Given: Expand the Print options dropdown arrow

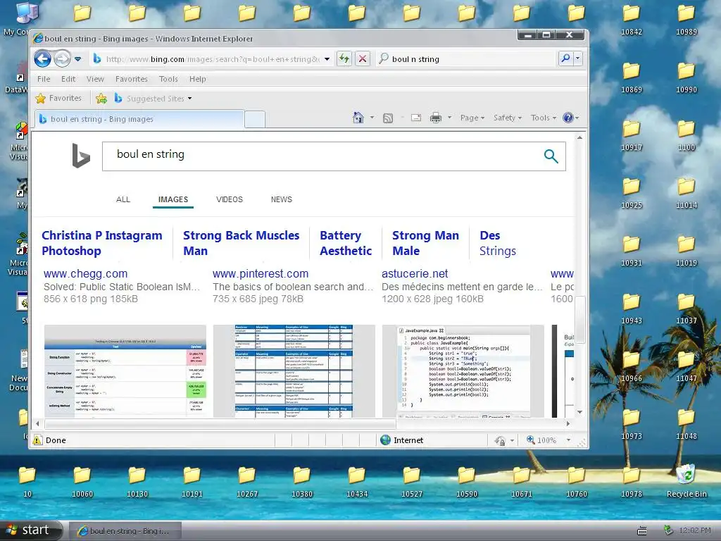Looking at the screenshot, I should pyautogui.click(x=450, y=118).
